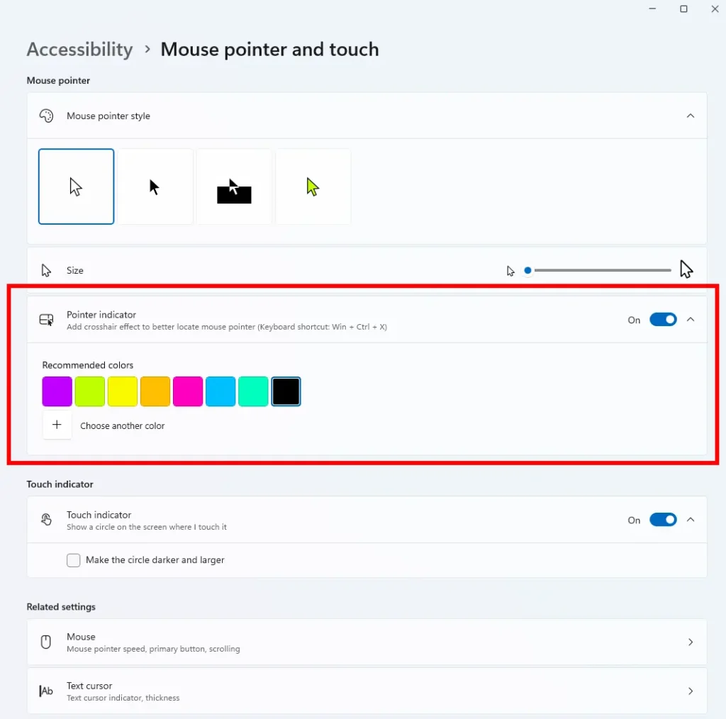Open Mouse settings under Related settings

(x=367, y=642)
